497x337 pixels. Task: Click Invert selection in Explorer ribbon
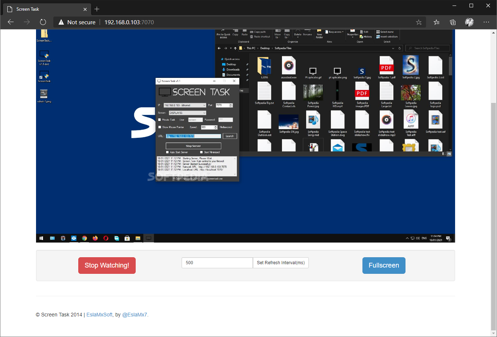[387, 37]
